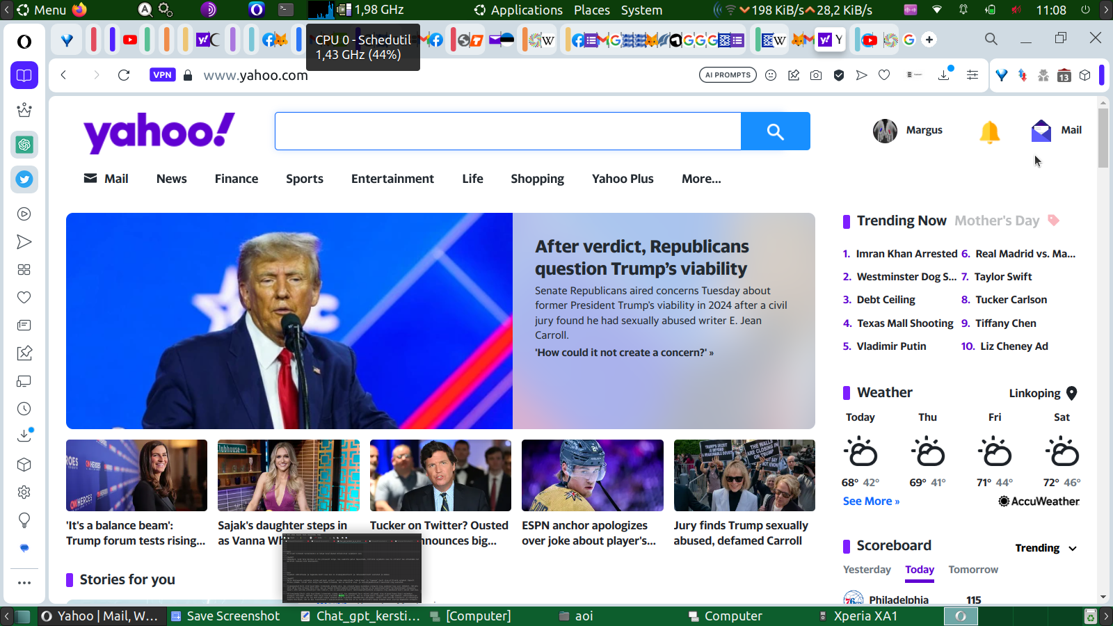Open the Sports navigation item
The height and width of the screenshot is (626, 1113).
(305, 179)
